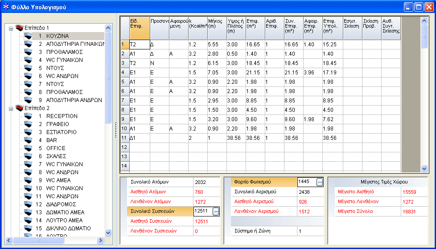Click tree scrollbar up arrow
Image resolution: width=436 pixels, height=249 pixels.
108,28
